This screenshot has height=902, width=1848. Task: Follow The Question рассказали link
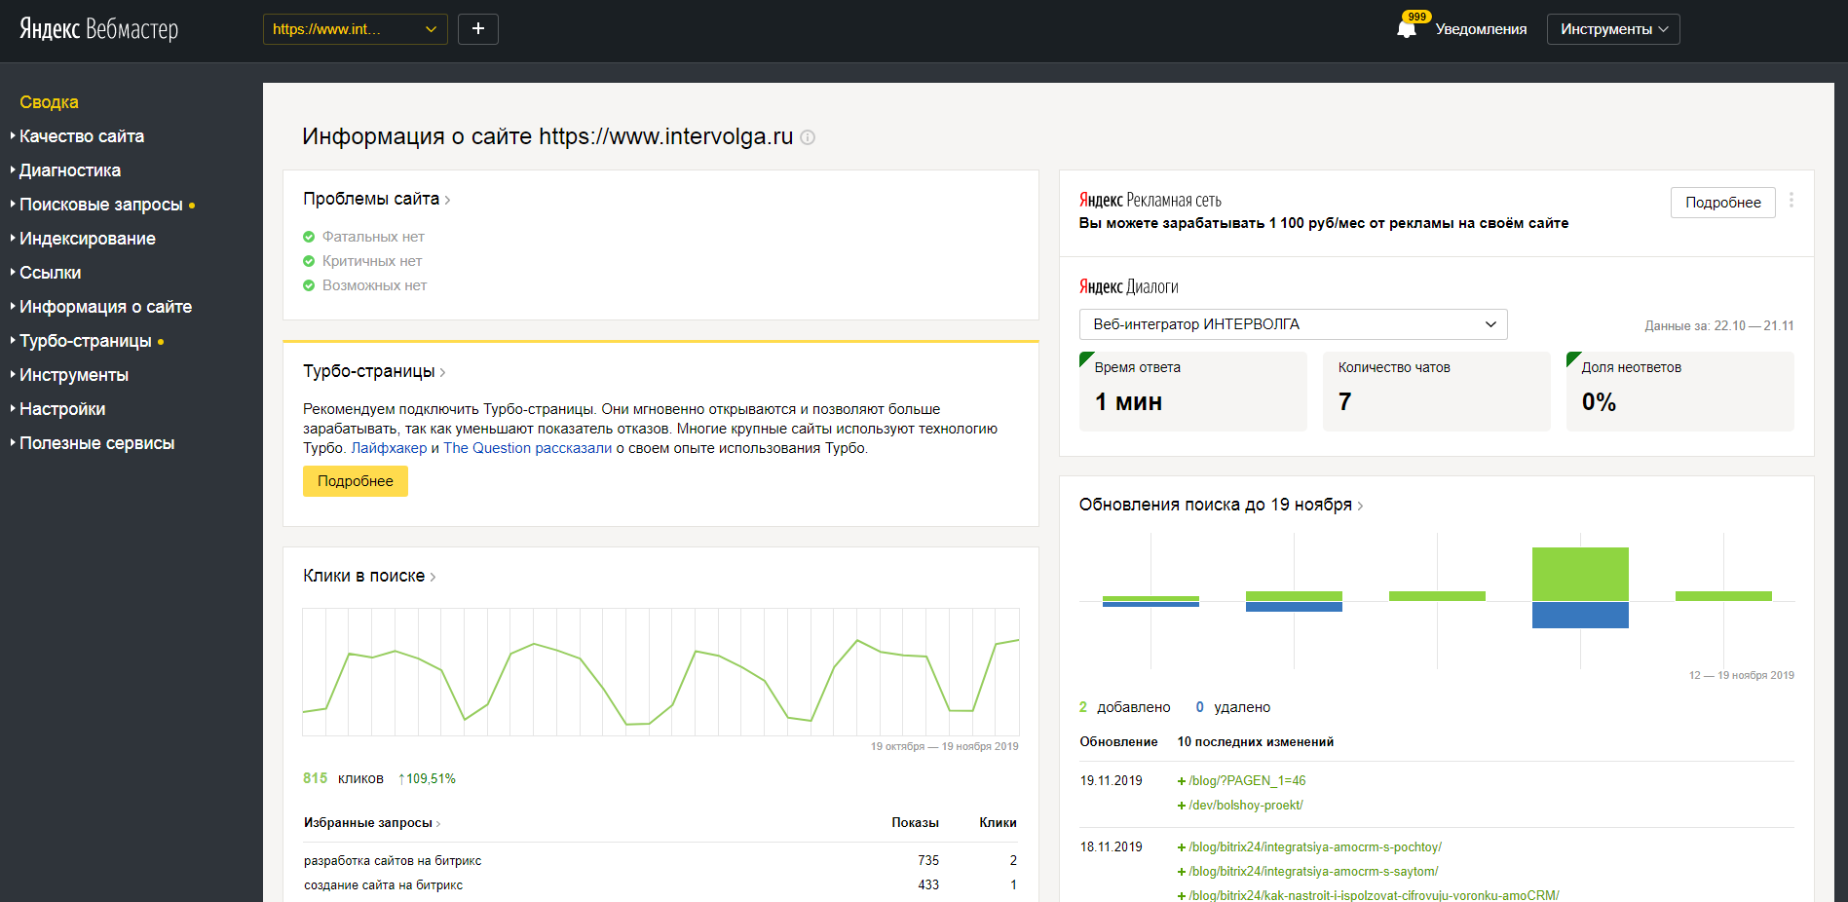[x=528, y=448]
